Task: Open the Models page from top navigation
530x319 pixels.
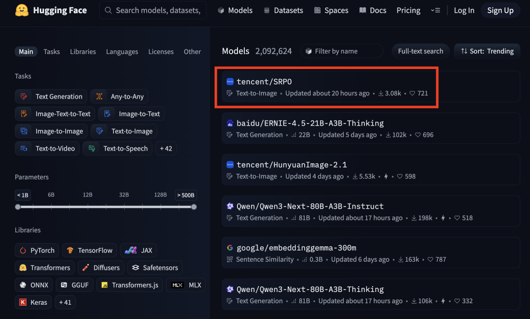Action: (x=235, y=11)
